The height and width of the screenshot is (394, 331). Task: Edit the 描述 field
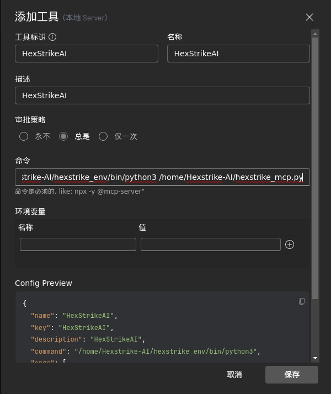click(x=162, y=95)
